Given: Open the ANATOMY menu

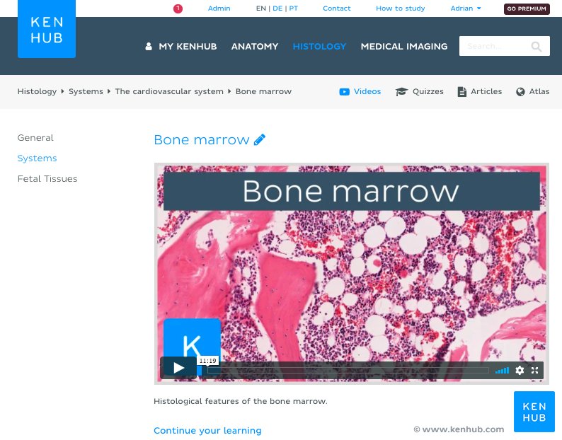Looking at the screenshot, I should 255,46.
